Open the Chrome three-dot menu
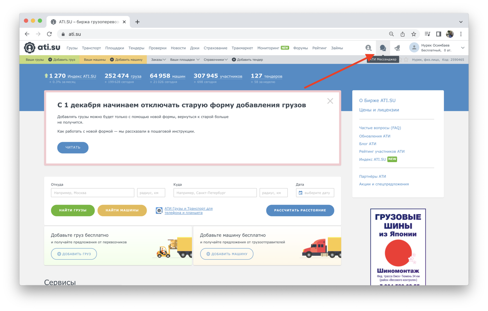The height and width of the screenshot is (311, 488). coord(461,34)
